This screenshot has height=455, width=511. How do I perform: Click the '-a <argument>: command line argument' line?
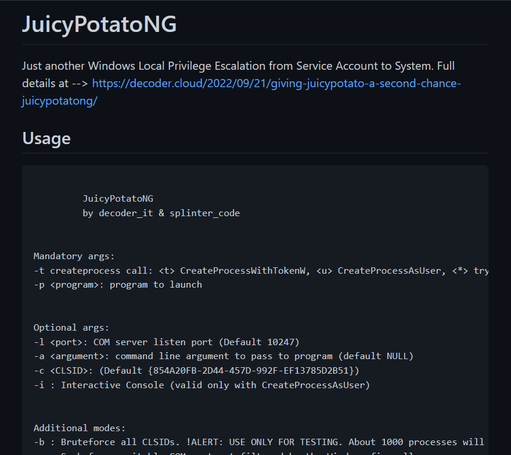(x=223, y=356)
